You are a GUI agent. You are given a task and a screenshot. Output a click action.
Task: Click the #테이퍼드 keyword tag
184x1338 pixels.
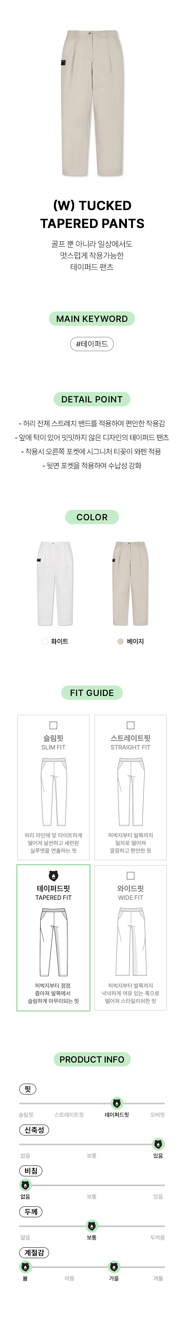point(92,344)
